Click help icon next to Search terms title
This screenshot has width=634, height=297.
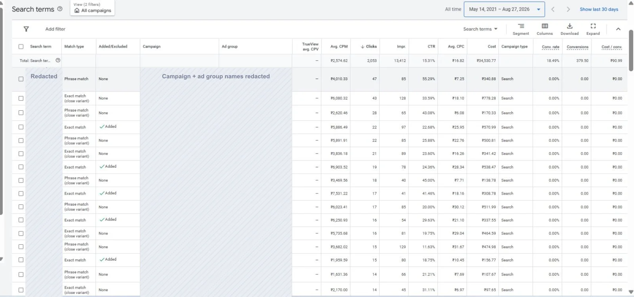pyautogui.click(x=60, y=9)
